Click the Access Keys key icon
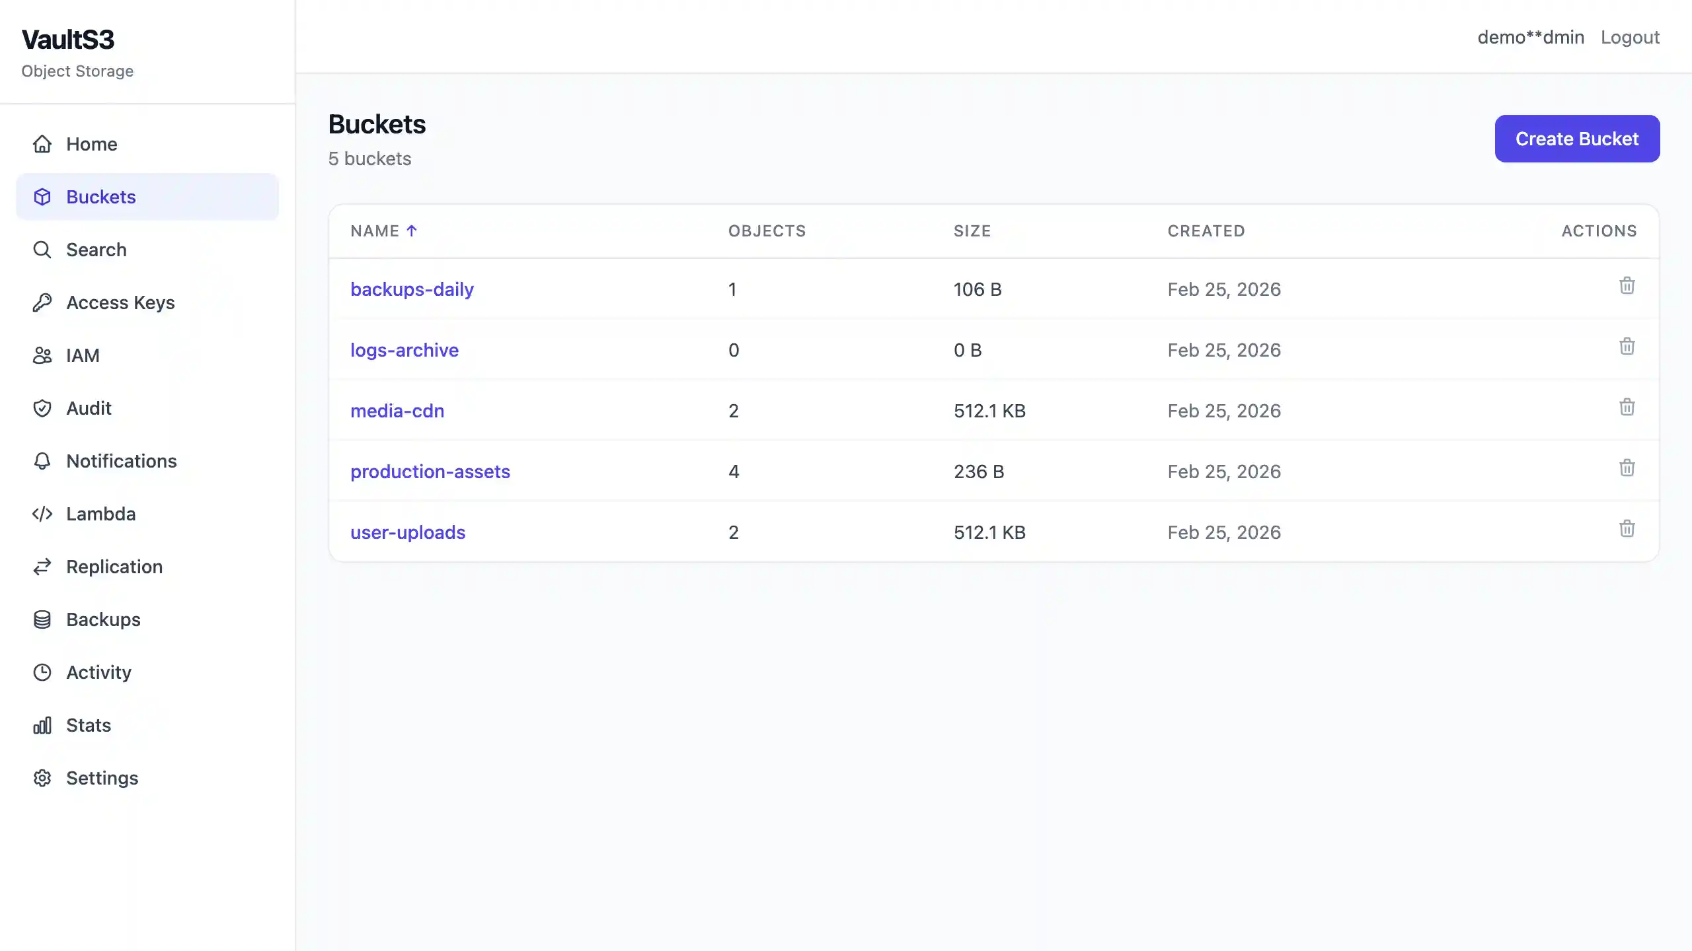Screen dimensions: 1692x951 [42, 302]
